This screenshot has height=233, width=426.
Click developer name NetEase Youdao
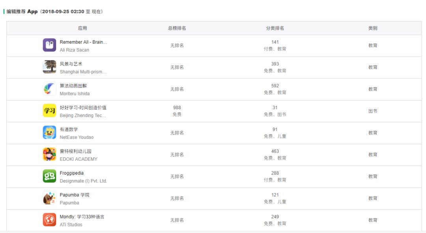[x=77, y=137]
